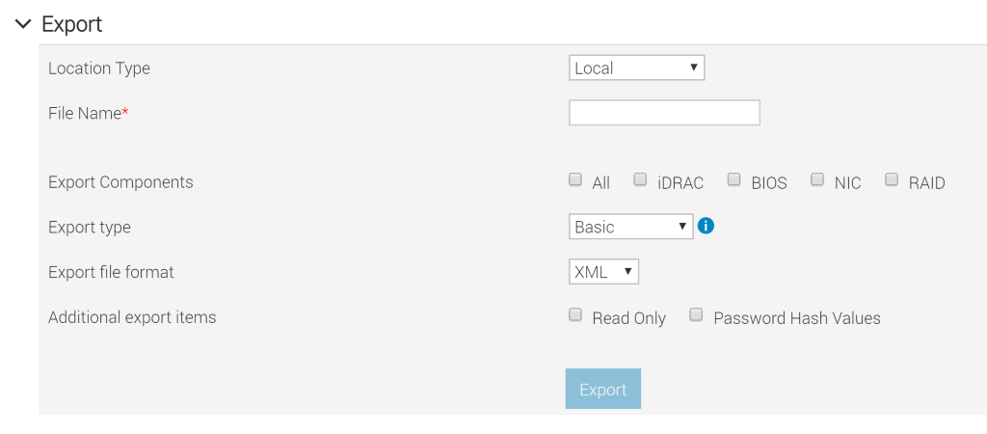The width and height of the screenshot is (987, 434).
Task: Enable the iDRAC component checkbox
Action: [640, 179]
